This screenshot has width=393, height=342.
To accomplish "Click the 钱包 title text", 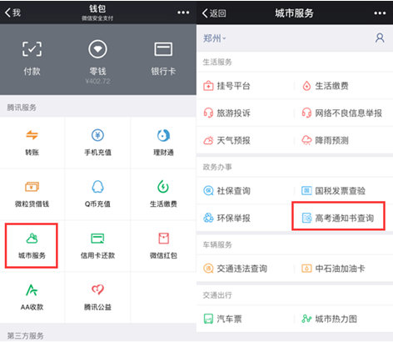I will (x=97, y=8).
